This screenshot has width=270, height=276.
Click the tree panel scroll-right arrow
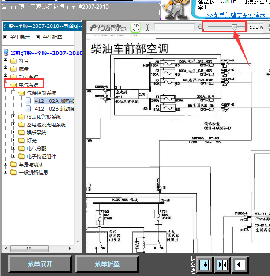pos(70,249)
